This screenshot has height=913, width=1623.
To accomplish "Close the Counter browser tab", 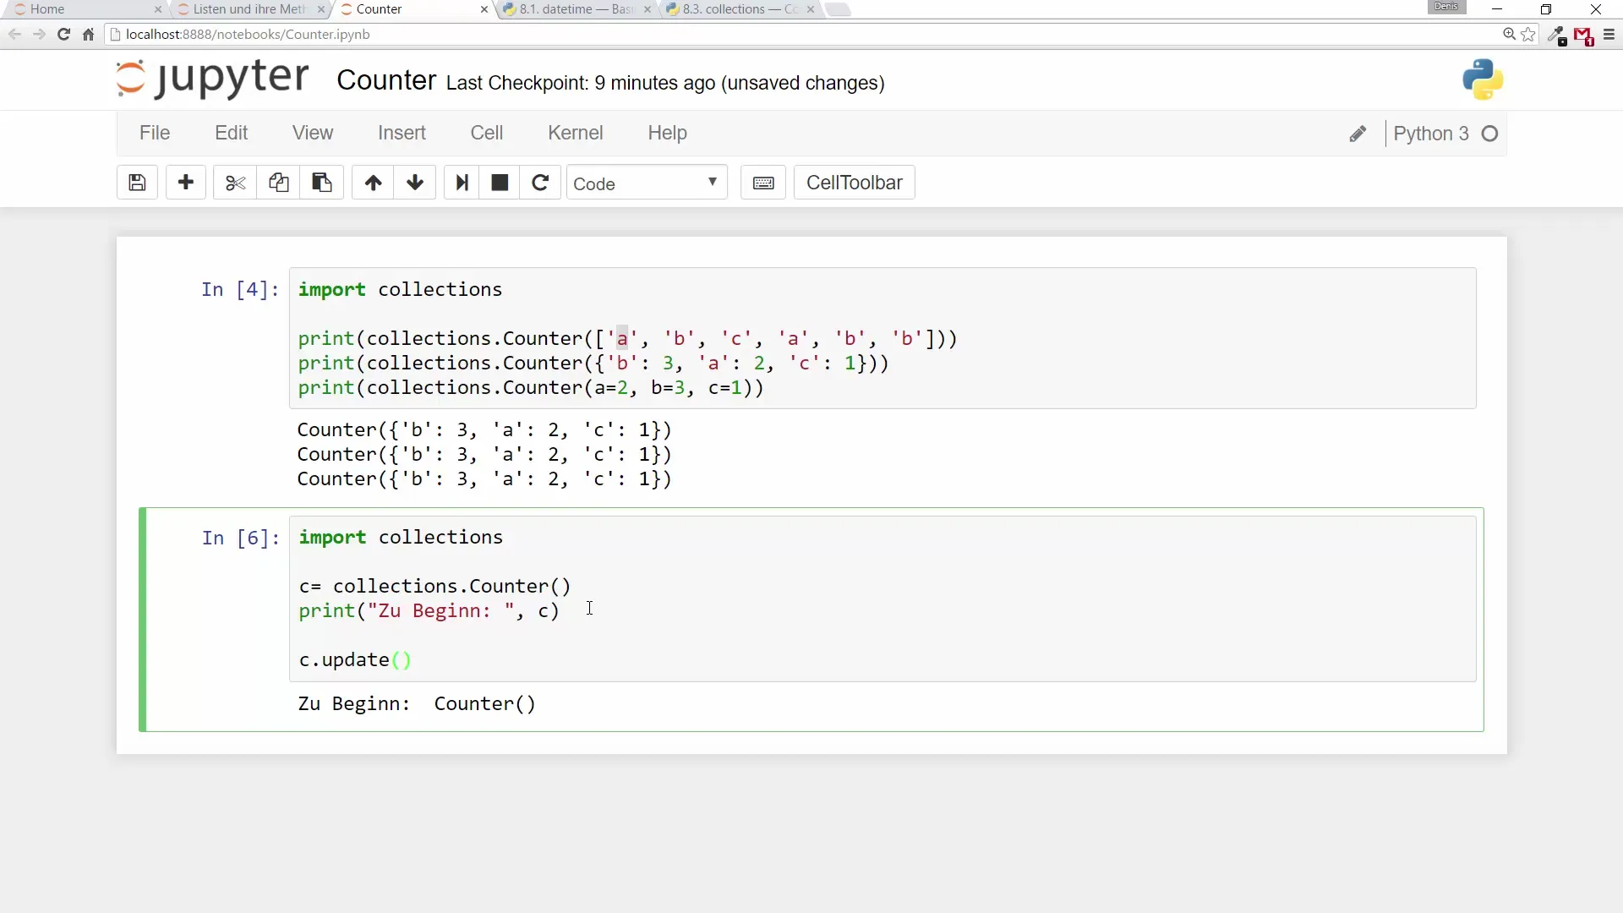I will tap(484, 9).
